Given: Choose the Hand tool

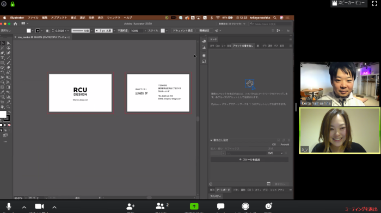Looking at the screenshot, I should (x=2, y=106).
